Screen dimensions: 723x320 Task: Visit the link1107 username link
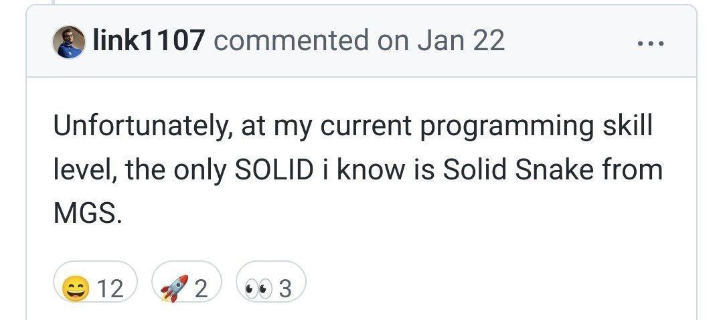coord(148,40)
